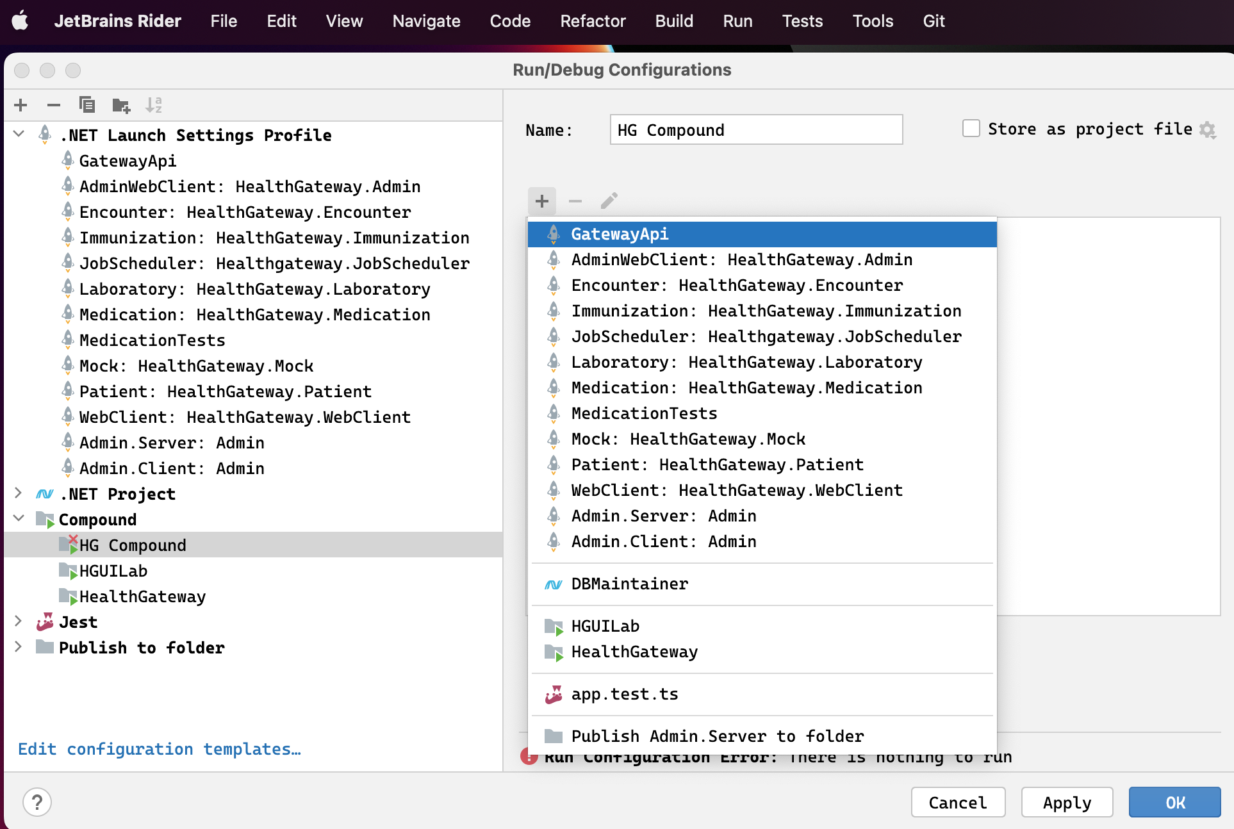
Task: Open Edit configuration templates link
Action: click(x=160, y=749)
